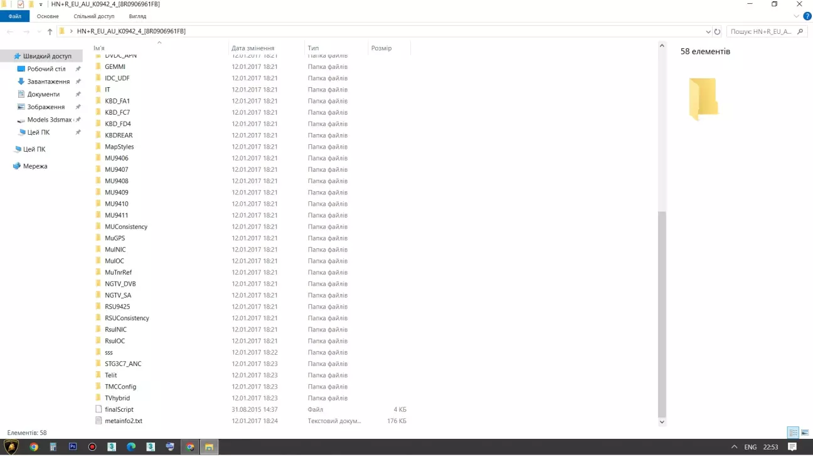Switch to Details view in status bar
This screenshot has width=813, height=457.
tap(793, 433)
